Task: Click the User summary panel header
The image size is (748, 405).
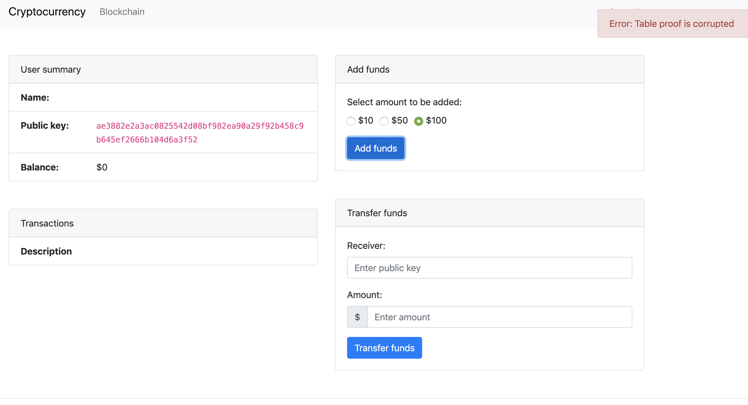Action: [50, 69]
